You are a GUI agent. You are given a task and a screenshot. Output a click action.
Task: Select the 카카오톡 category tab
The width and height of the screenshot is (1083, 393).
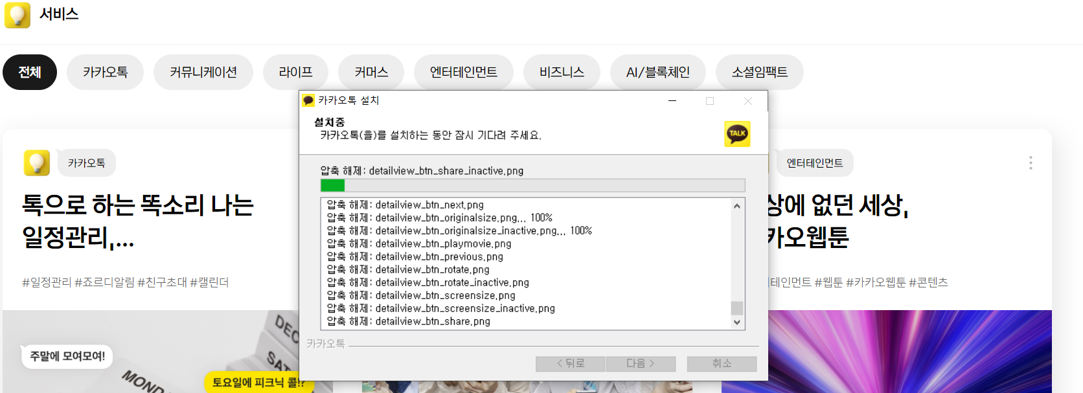click(x=106, y=72)
